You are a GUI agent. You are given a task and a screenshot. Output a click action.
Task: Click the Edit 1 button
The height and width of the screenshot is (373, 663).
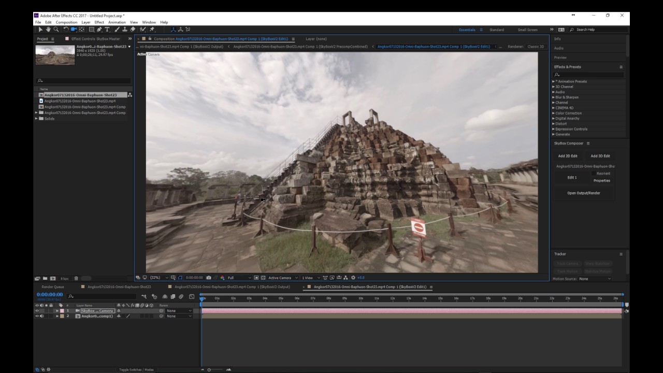click(x=572, y=177)
